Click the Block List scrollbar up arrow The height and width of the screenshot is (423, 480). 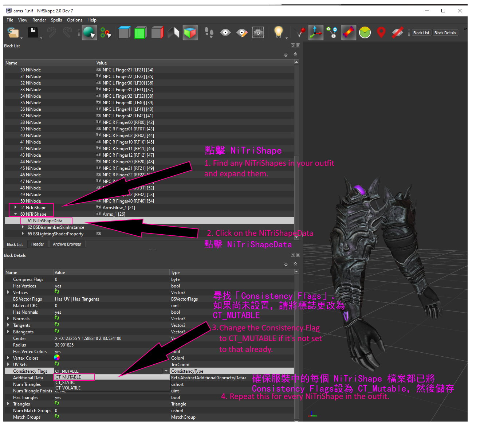click(x=296, y=62)
